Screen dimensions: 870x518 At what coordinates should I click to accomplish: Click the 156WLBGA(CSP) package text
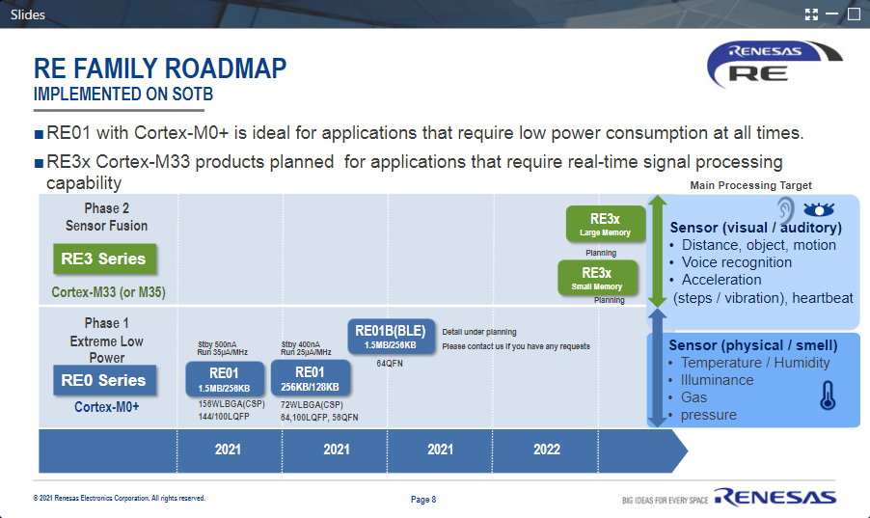tap(231, 404)
